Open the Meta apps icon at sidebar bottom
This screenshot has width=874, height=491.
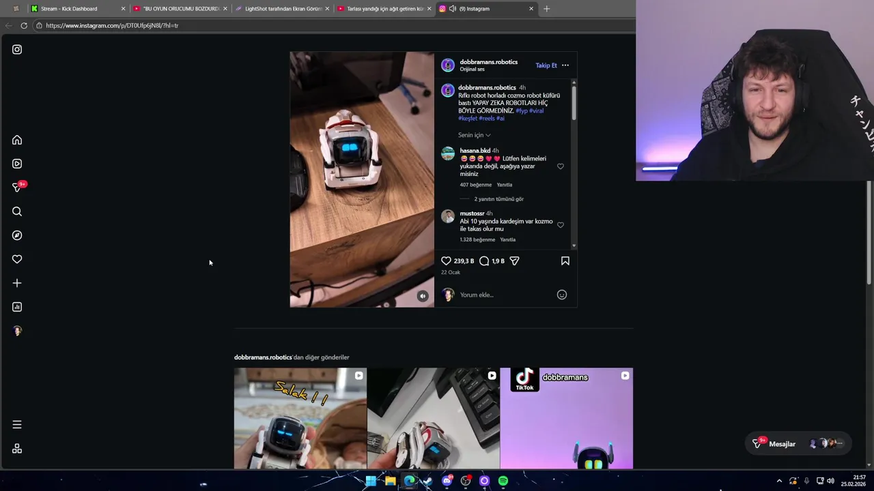pos(17,449)
